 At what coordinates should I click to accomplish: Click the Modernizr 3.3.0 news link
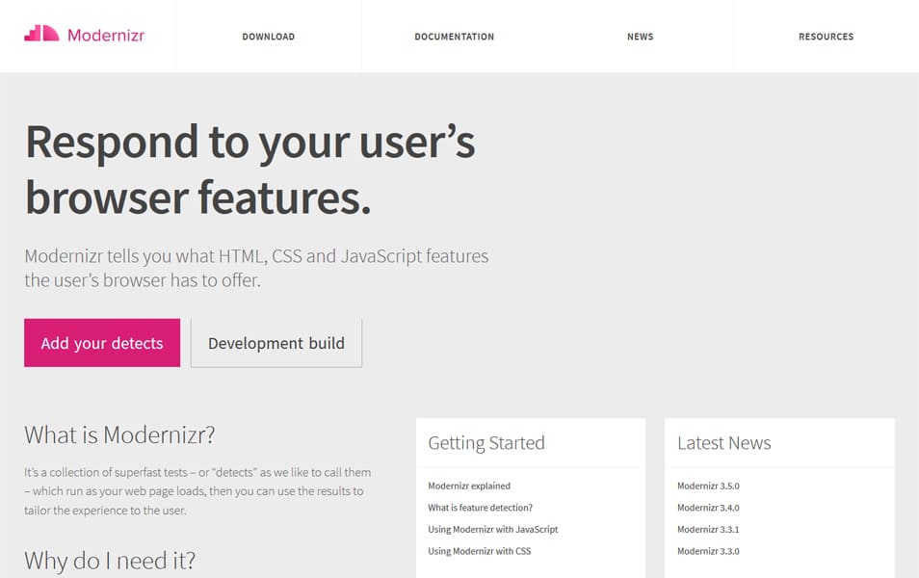[708, 551]
